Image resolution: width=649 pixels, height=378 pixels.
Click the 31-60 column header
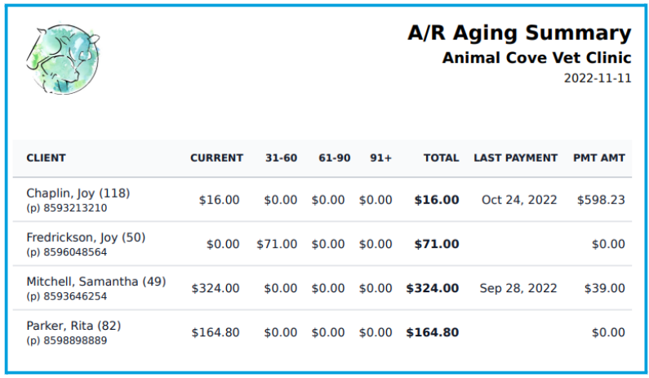(281, 158)
